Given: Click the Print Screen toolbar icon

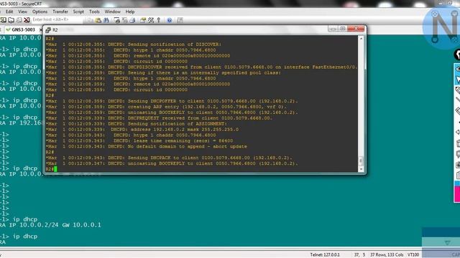Looking at the screenshot, I should tap(116, 20).
